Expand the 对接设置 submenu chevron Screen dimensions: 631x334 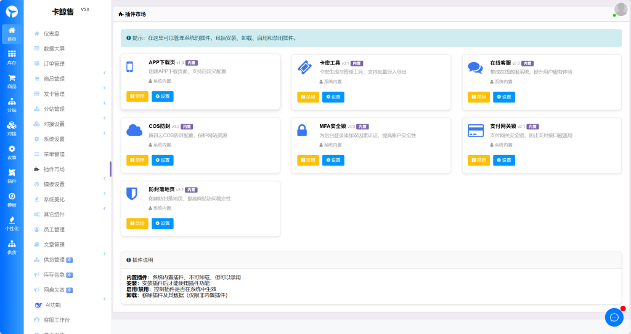105,118
